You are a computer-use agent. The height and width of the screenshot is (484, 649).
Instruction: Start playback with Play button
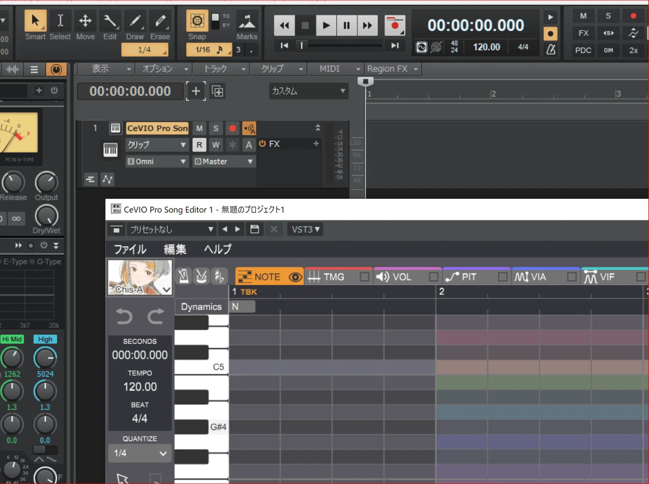tap(326, 25)
